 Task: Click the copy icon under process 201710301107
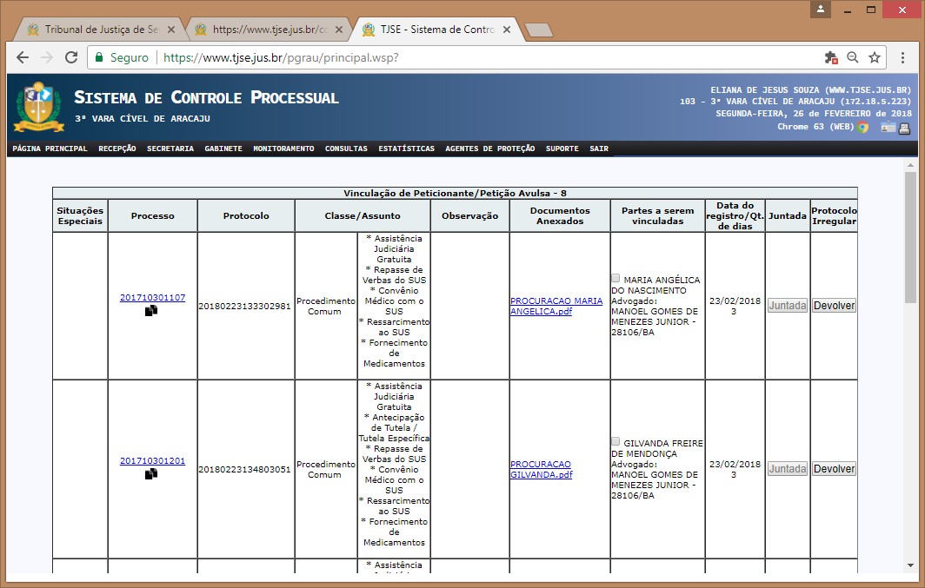pos(151,310)
